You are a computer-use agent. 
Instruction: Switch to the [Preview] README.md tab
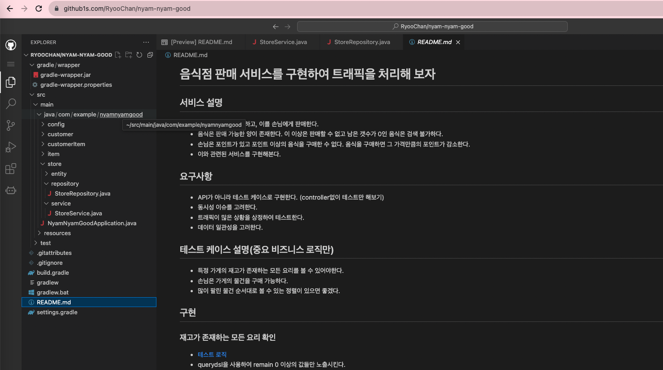point(200,42)
